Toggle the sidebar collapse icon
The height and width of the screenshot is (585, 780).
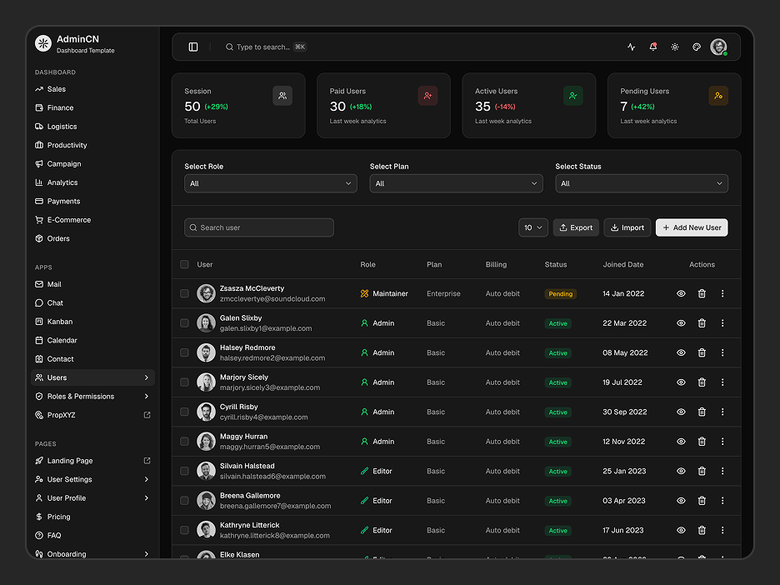[x=193, y=47]
